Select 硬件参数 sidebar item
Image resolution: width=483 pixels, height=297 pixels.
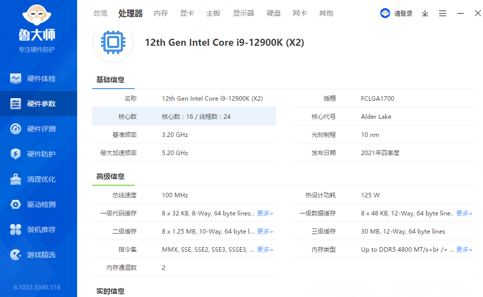[x=38, y=104]
